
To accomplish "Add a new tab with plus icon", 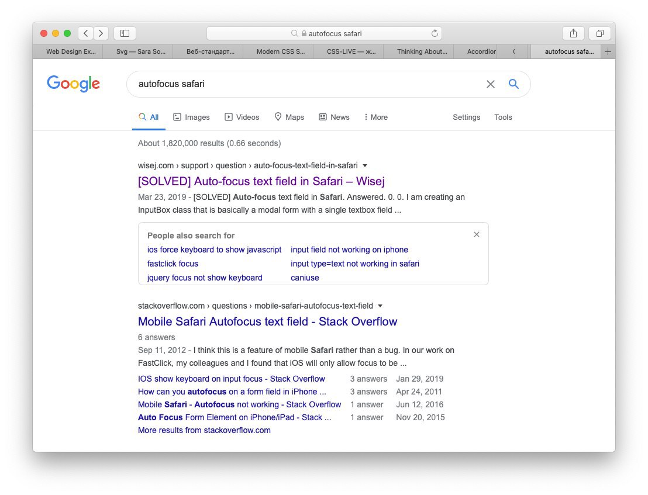I will point(608,51).
